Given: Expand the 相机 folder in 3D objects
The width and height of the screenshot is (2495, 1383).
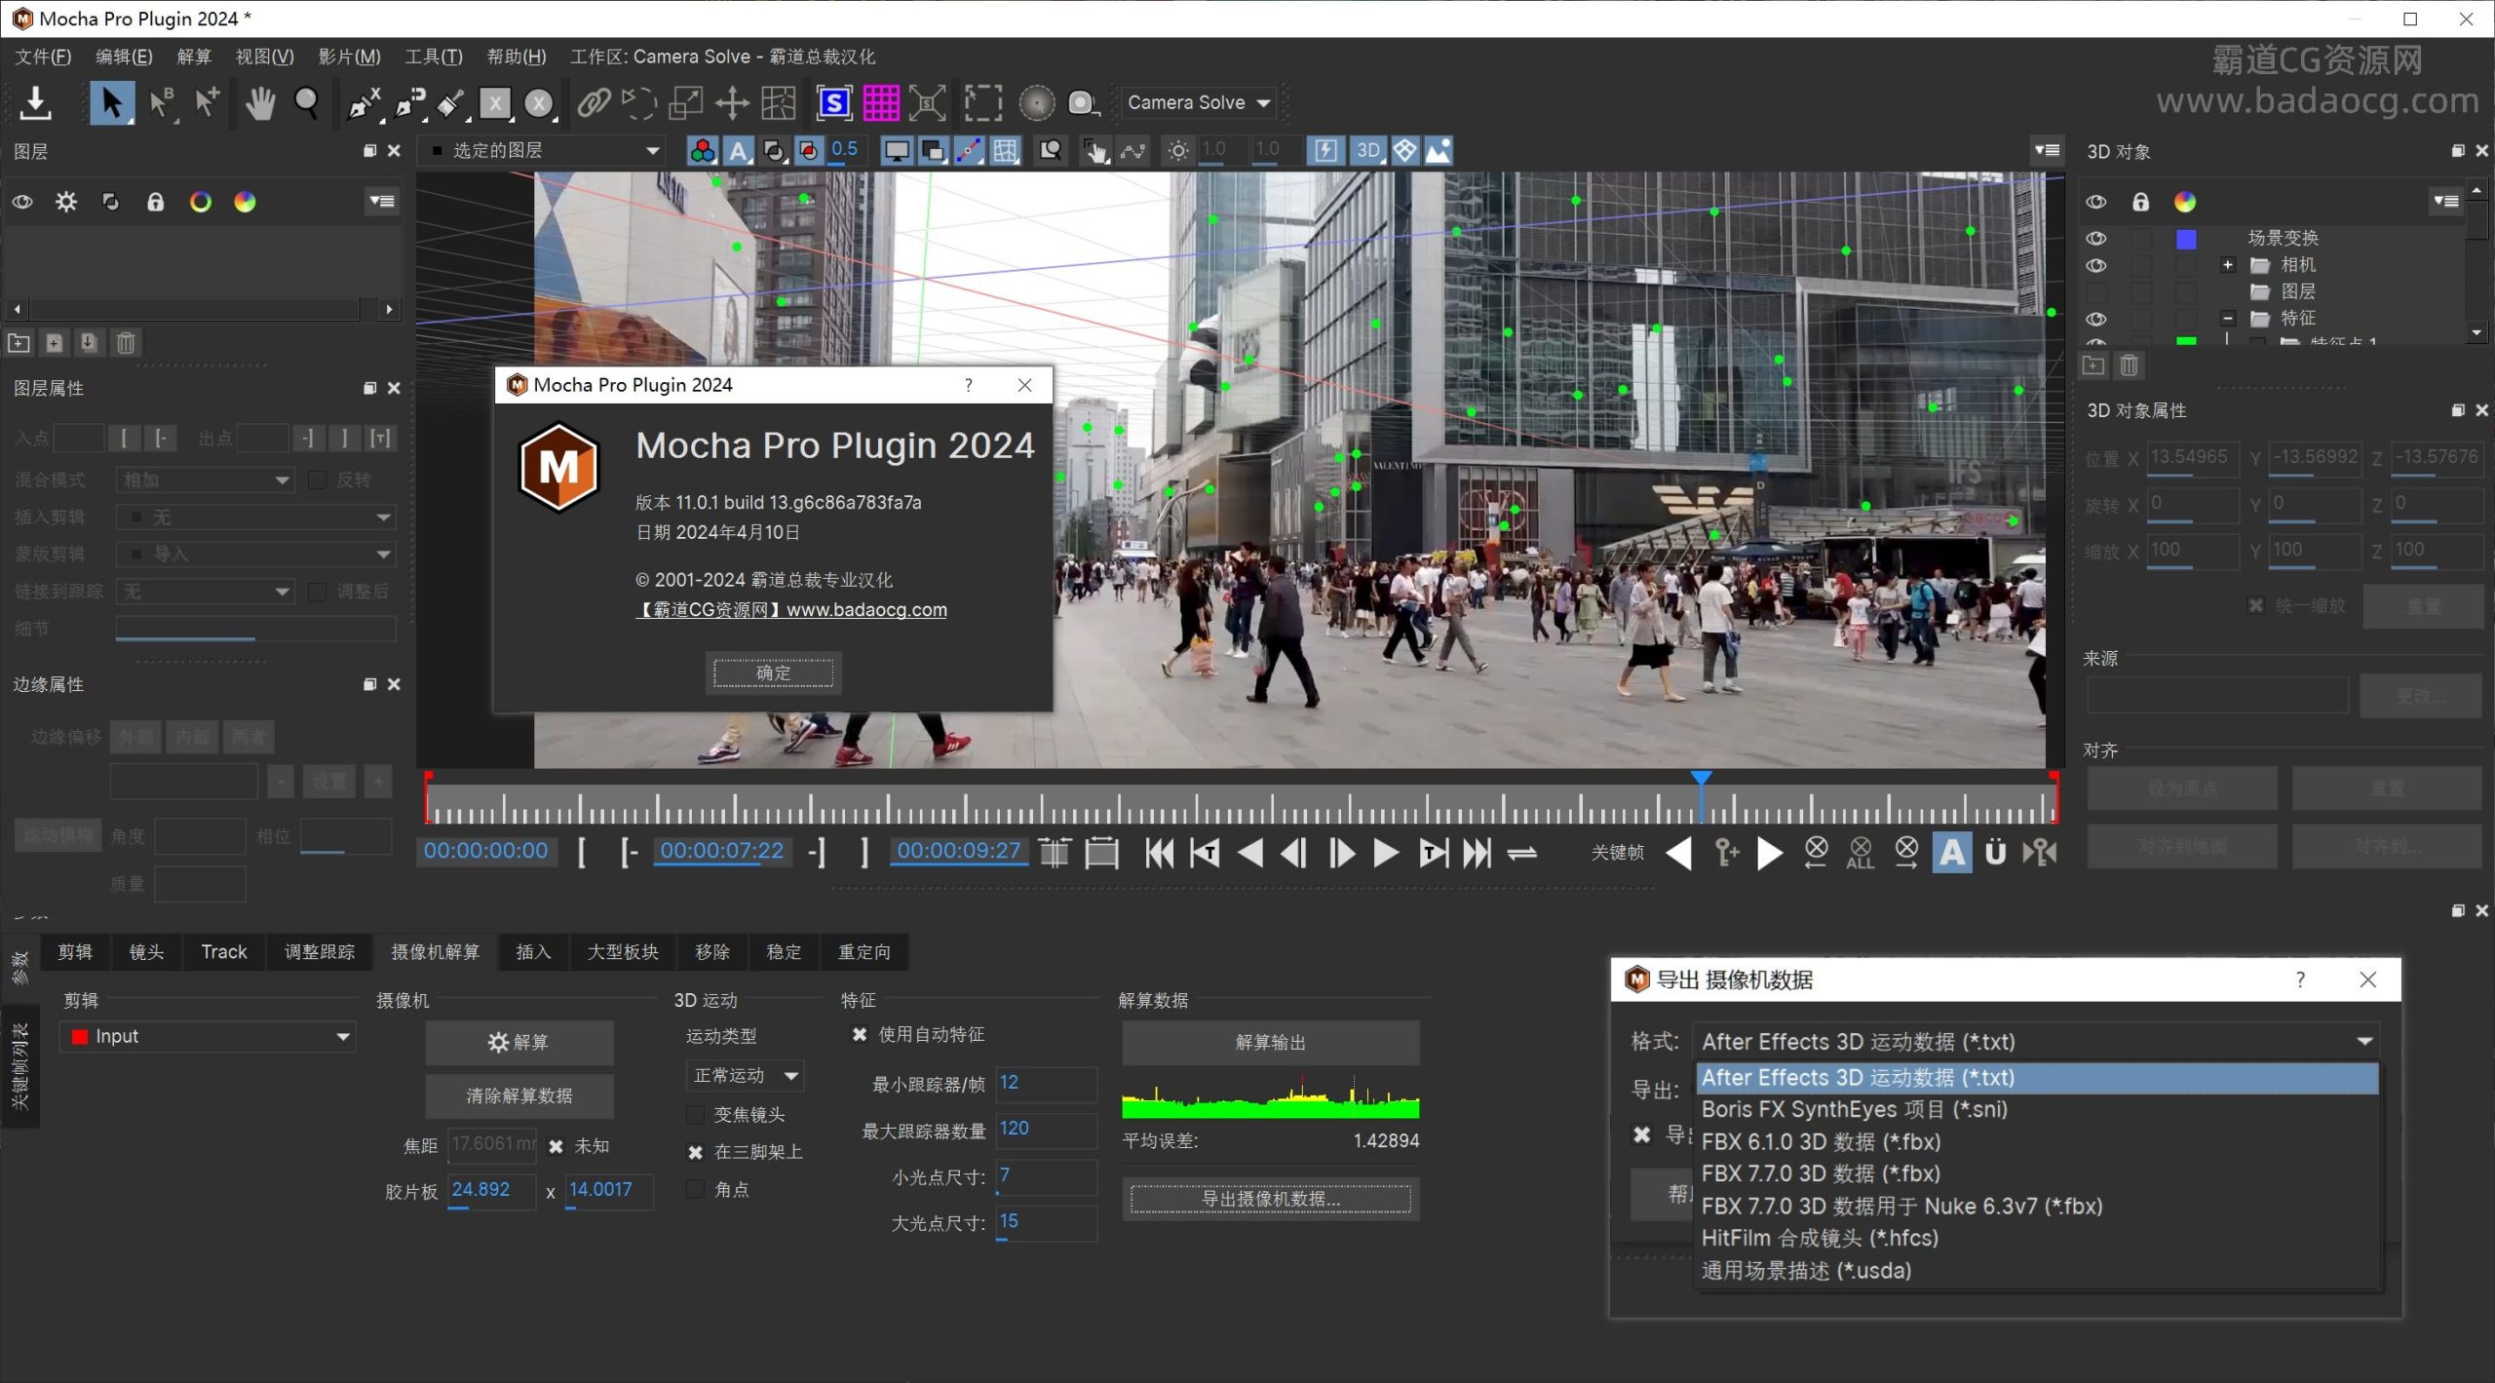Looking at the screenshot, I should click(x=2228, y=264).
